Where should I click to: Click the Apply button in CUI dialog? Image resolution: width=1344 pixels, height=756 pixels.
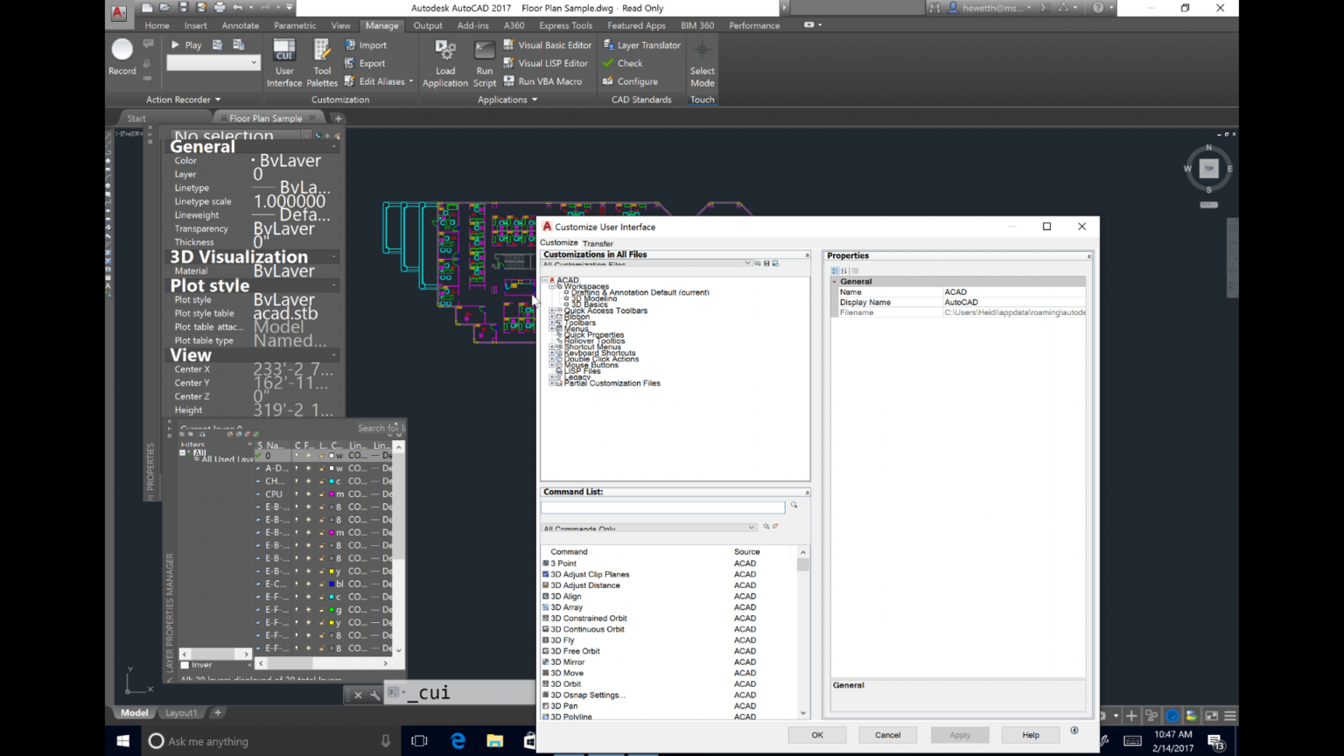coord(960,735)
